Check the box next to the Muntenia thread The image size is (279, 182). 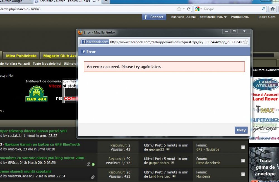pyautogui.click(x=243, y=174)
